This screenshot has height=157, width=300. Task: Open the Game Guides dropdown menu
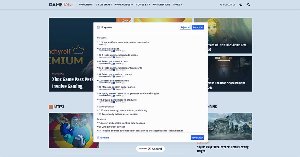124,4
